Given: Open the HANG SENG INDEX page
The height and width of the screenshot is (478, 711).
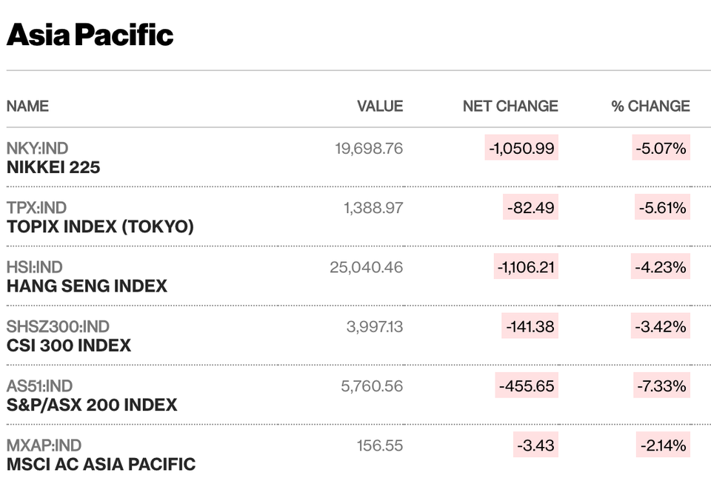Looking at the screenshot, I should pos(87,286).
